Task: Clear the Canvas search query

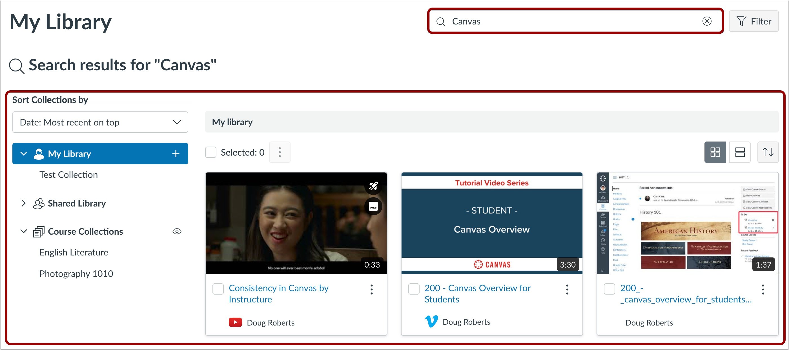Action: [x=707, y=21]
